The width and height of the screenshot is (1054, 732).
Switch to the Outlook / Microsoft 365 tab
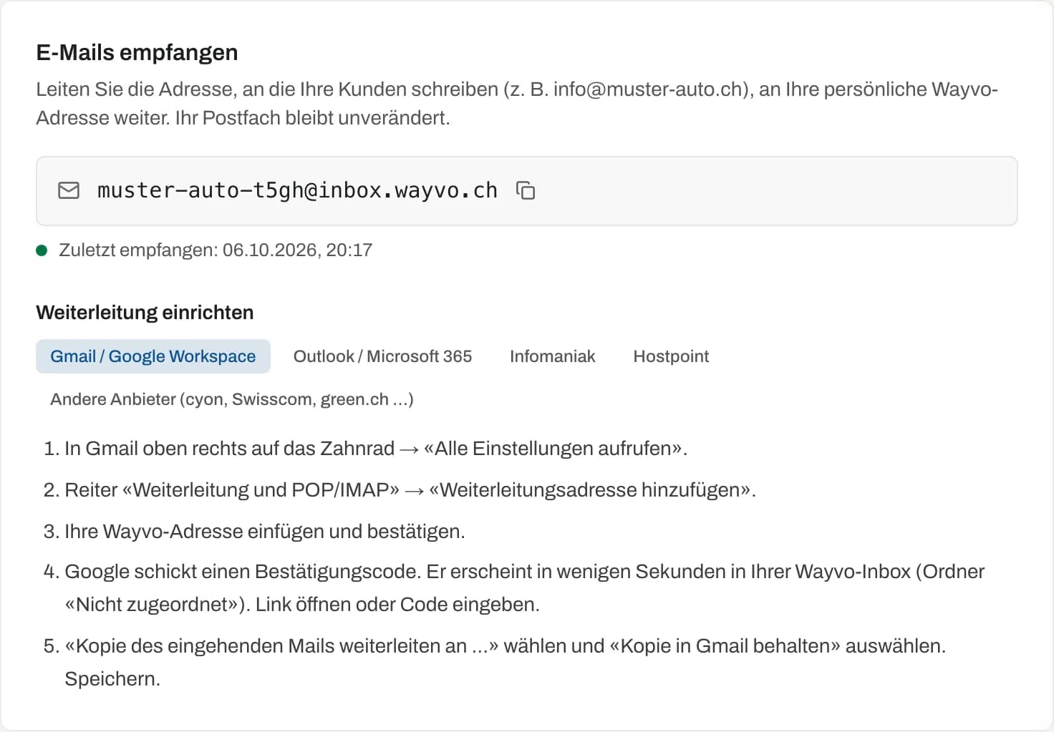382,356
